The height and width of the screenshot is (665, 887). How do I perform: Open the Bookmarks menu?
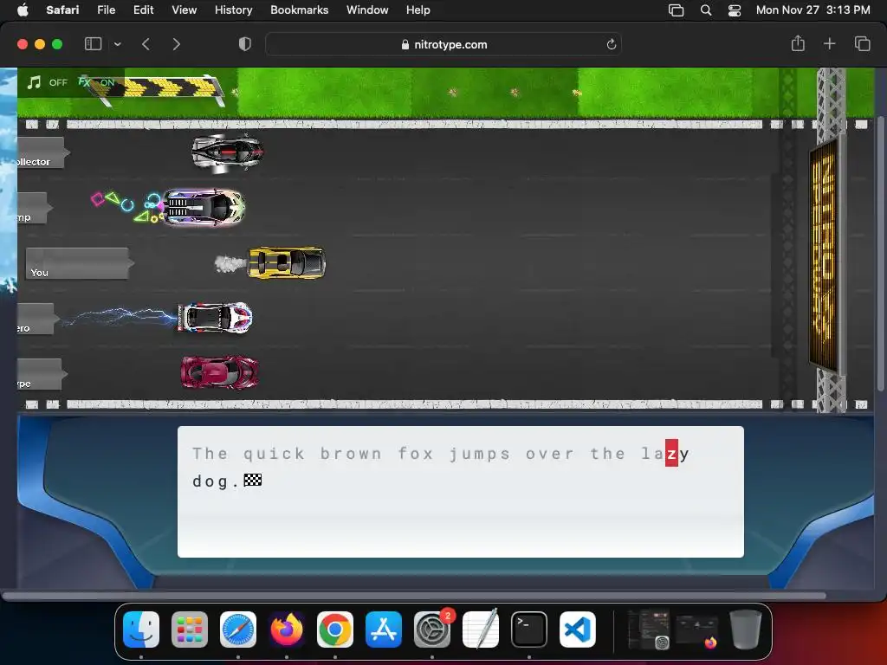299,10
